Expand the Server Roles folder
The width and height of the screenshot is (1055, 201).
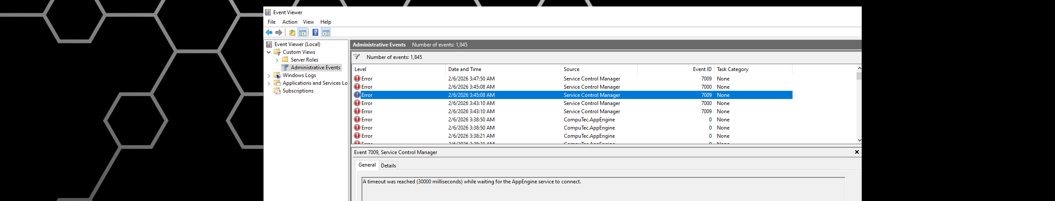[x=277, y=60]
